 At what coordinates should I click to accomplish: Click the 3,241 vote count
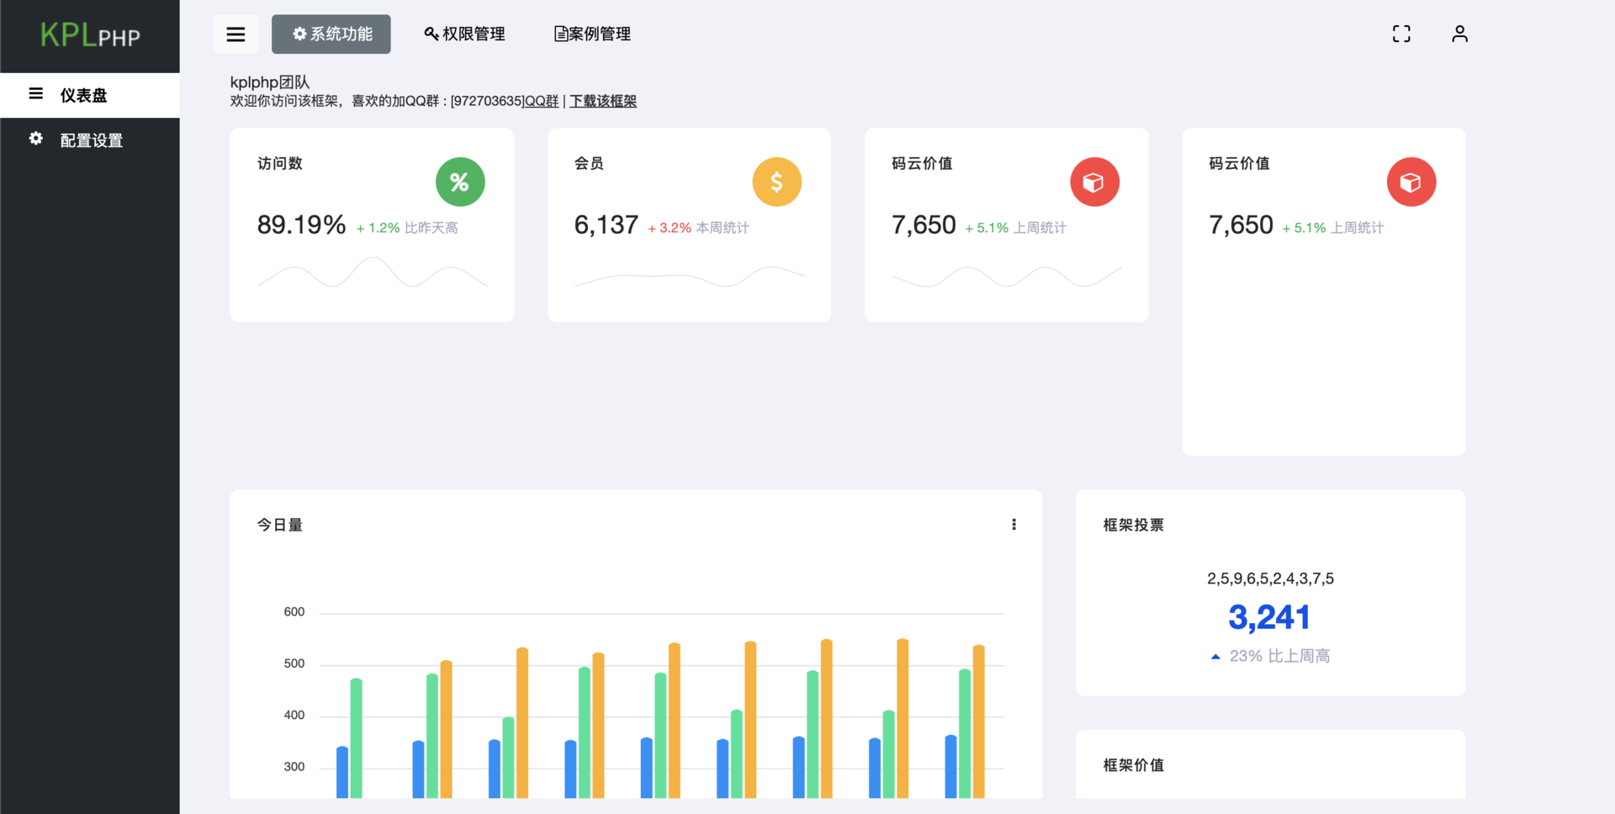click(1269, 618)
